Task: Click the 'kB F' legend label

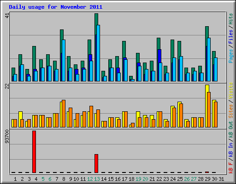Action: click(231, 167)
